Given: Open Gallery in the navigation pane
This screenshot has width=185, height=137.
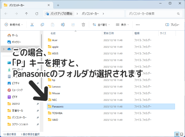Looking at the screenshot, I should (14, 42).
